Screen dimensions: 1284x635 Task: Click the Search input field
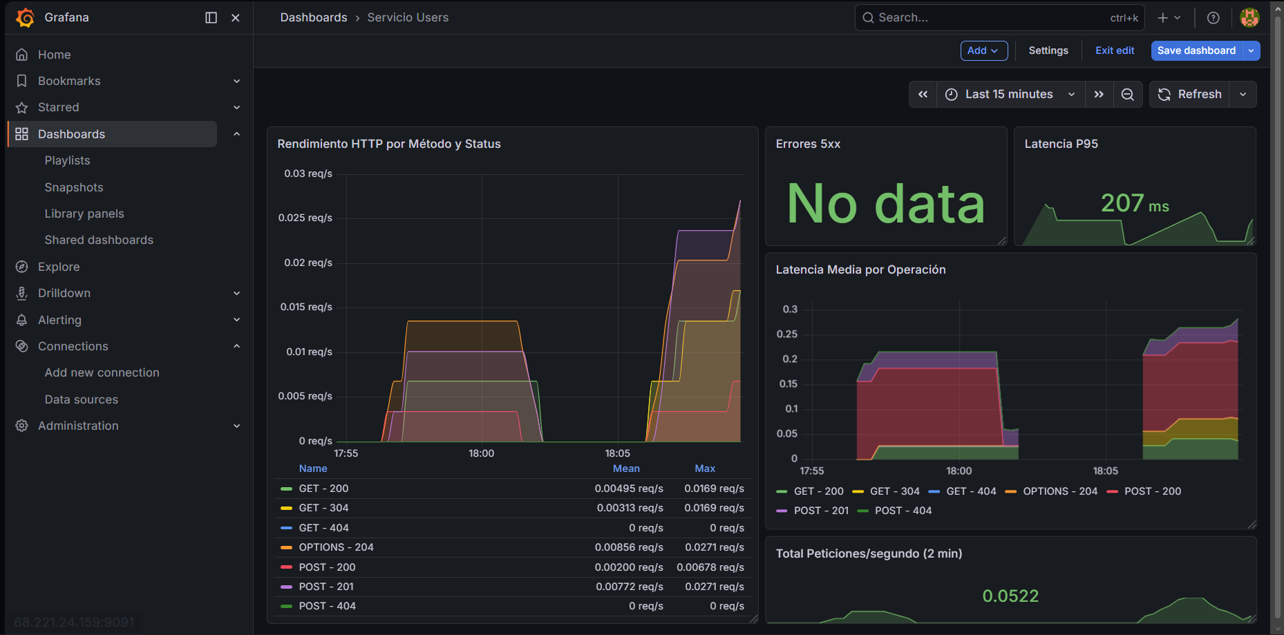[x=999, y=18]
